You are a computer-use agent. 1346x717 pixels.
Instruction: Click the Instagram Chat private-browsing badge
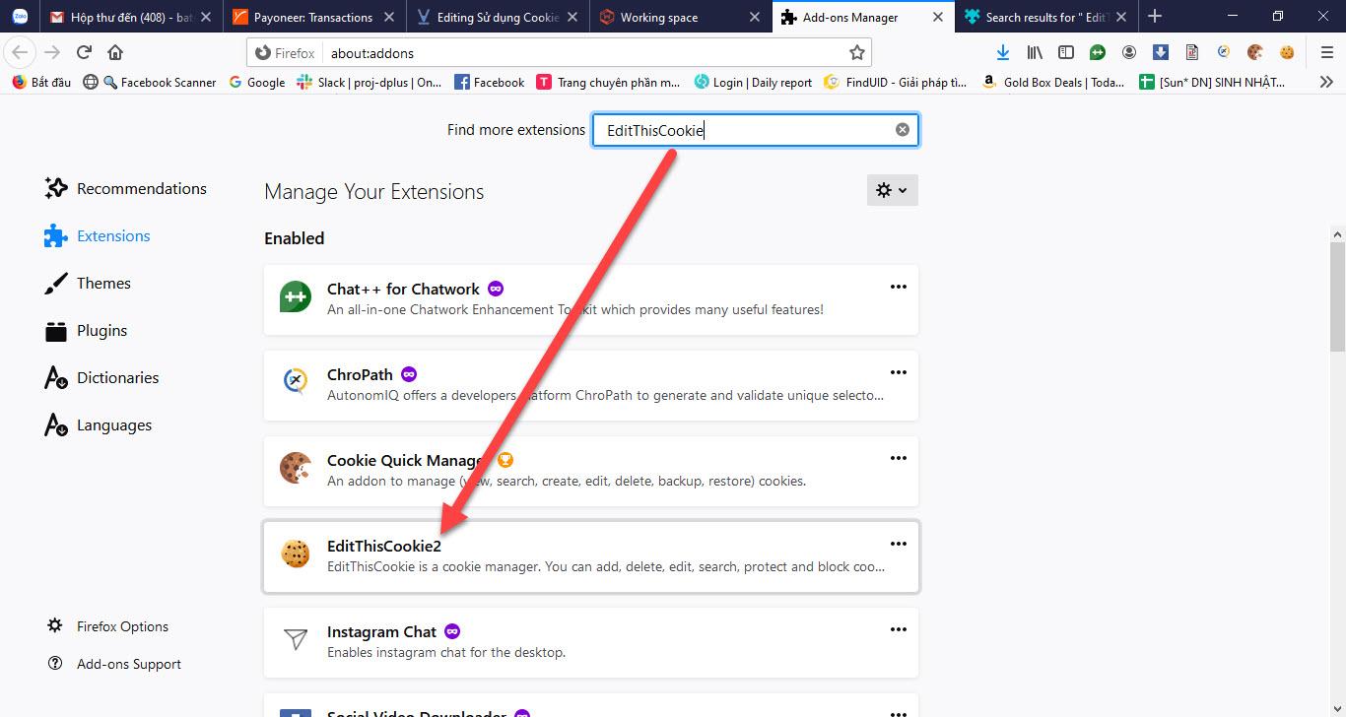[x=452, y=631]
